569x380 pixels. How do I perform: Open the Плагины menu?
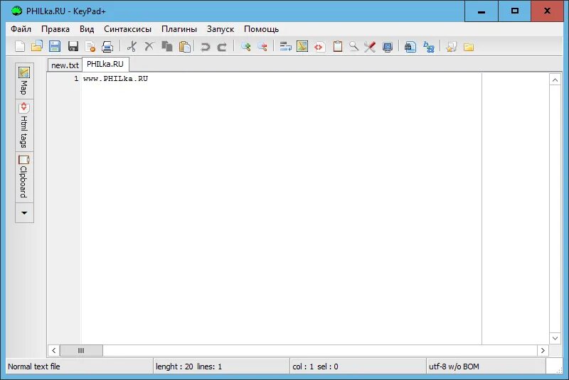click(x=179, y=29)
